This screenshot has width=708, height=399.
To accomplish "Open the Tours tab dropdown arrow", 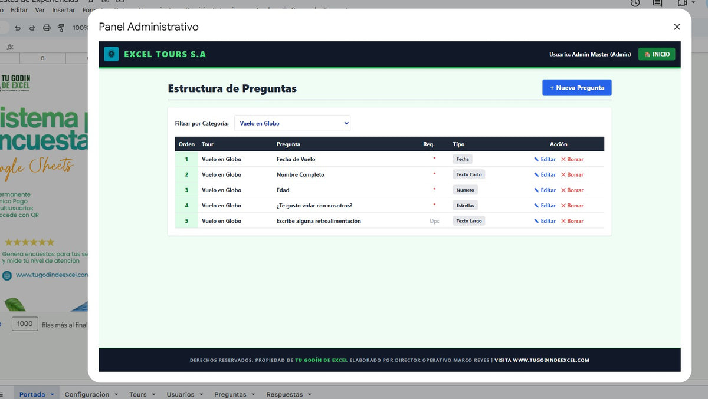I will [153, 394].
